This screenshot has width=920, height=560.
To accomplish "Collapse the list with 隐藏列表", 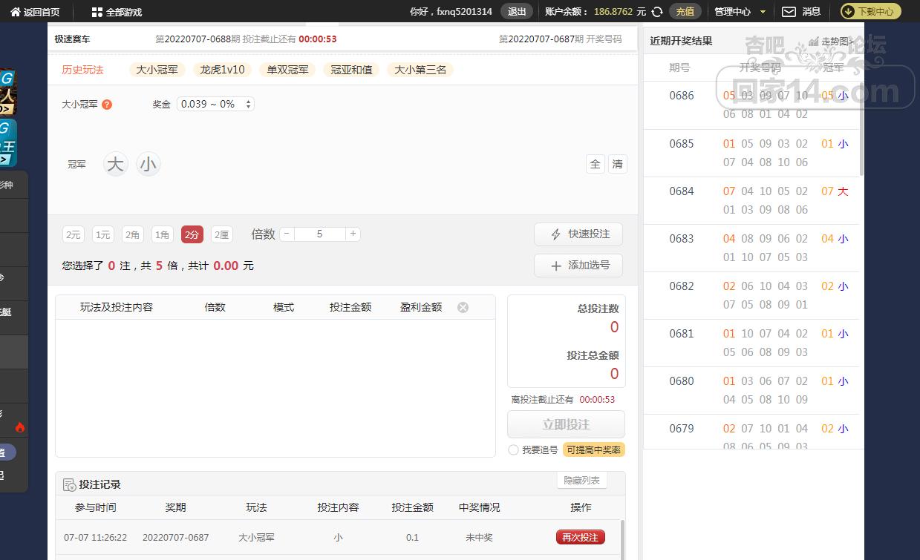I will (581, 481).
